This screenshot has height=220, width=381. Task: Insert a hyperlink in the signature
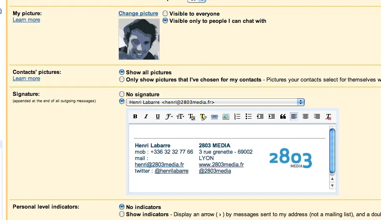tap(214, 117)
